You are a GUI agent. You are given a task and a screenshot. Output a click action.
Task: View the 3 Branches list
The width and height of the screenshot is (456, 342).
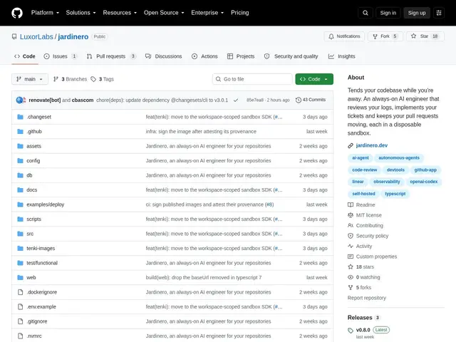70,79
